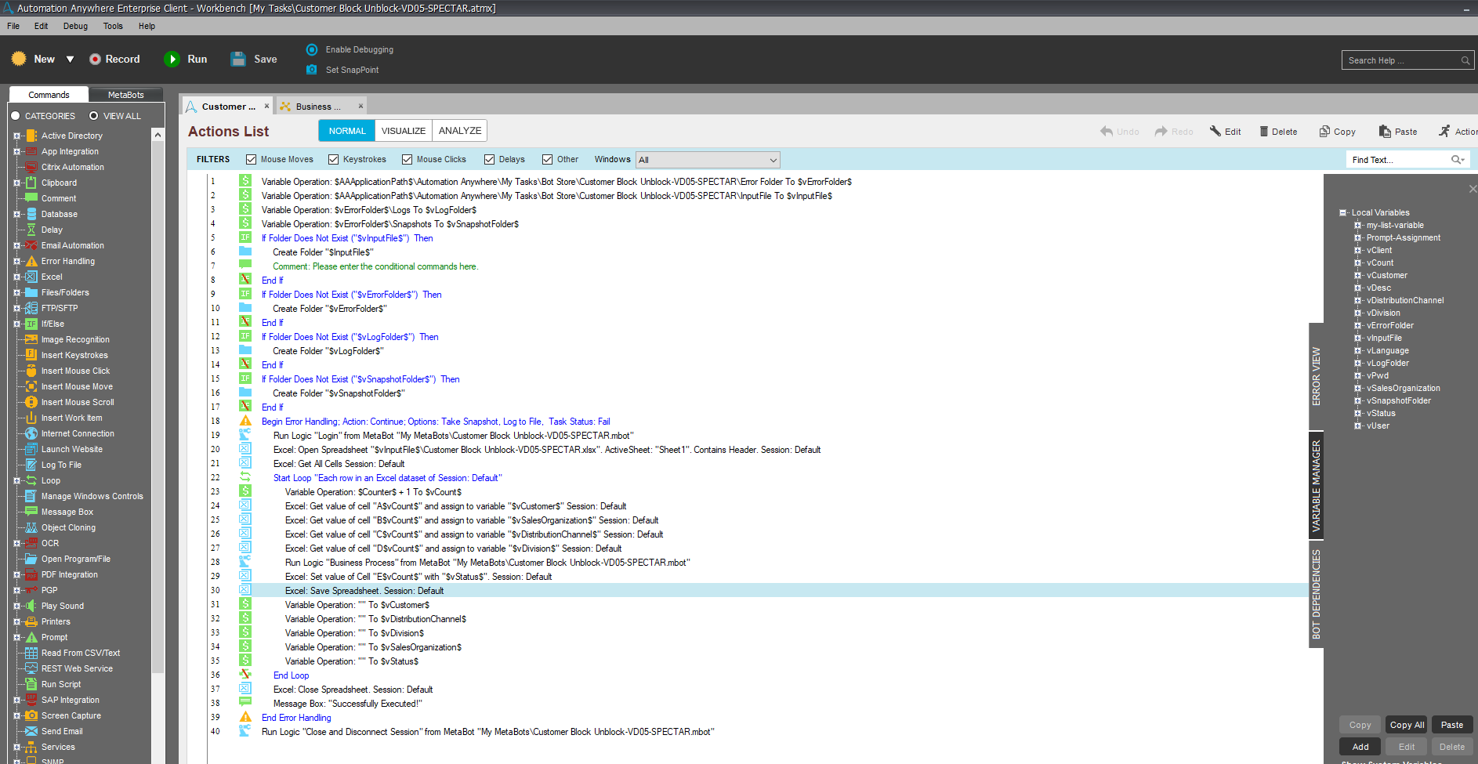Click the Edit pencil icon in the Actions toolbar
Viewport: 1478px width, 764px height.
[1215, 132]
